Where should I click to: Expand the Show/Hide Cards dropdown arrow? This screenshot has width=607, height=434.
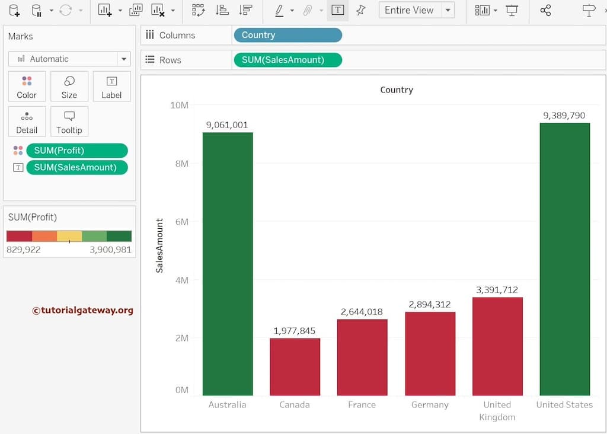[496, 10]
